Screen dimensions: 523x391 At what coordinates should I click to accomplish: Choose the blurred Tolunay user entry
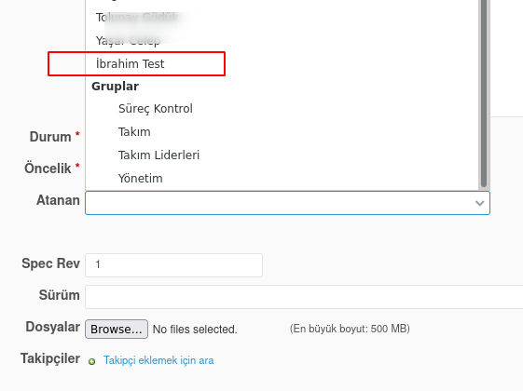pos(137,18)
